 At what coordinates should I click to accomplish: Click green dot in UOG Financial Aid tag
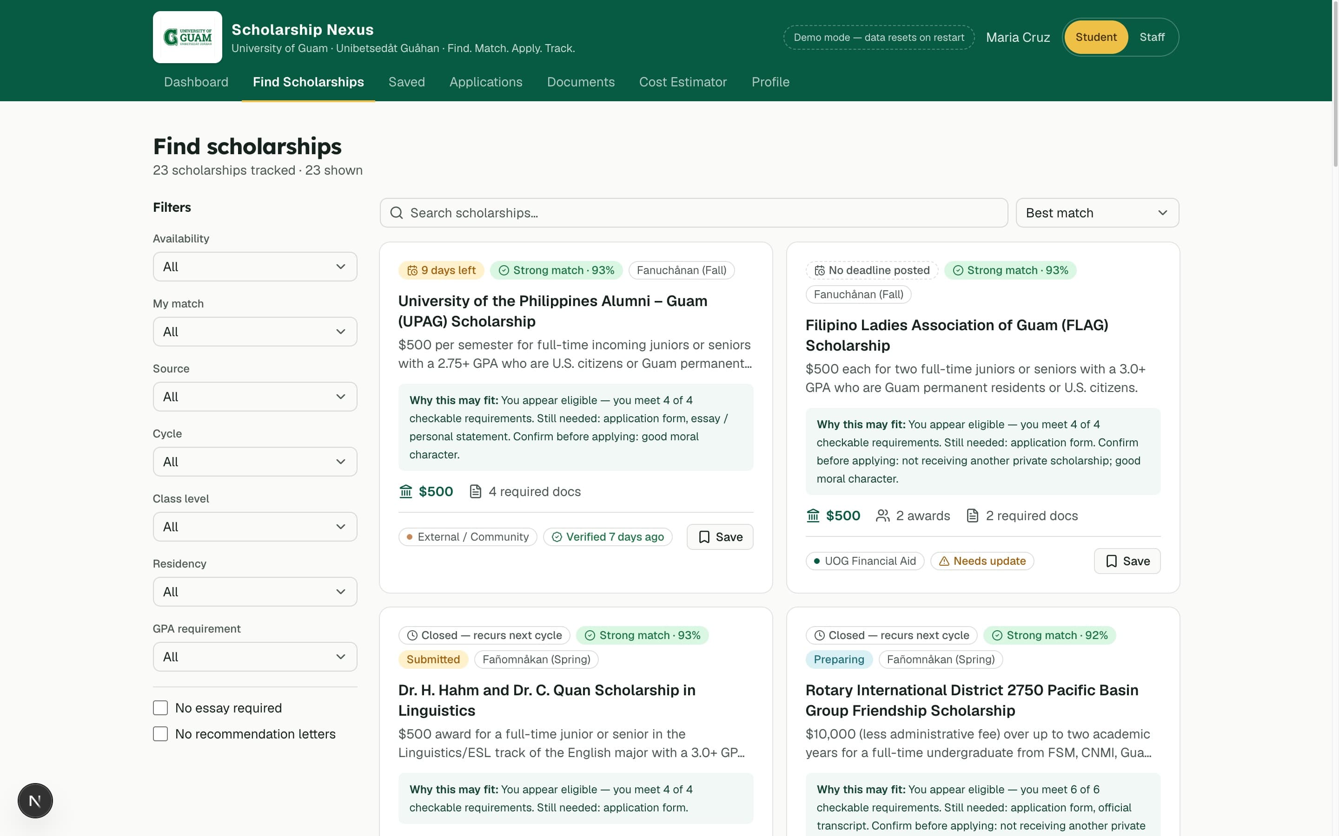click(x=817, y=561)
